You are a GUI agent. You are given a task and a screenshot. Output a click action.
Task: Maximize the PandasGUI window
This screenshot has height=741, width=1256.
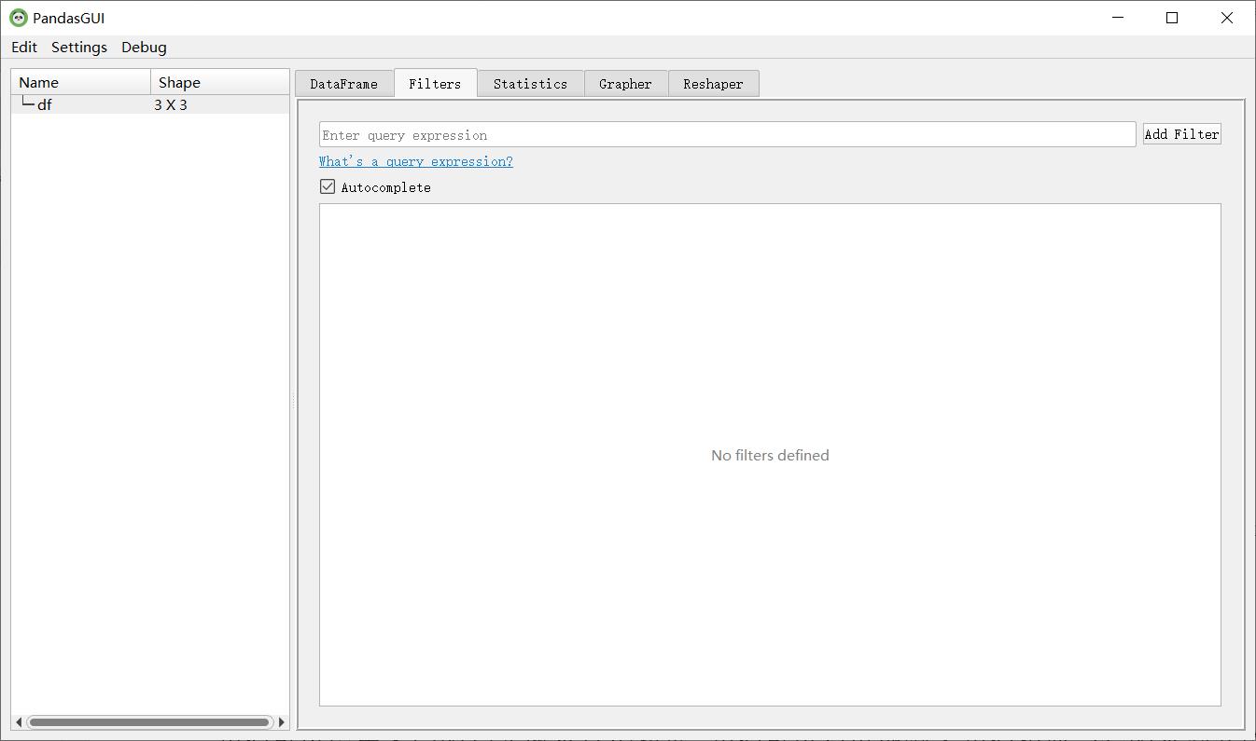[x=1172, y=18]
